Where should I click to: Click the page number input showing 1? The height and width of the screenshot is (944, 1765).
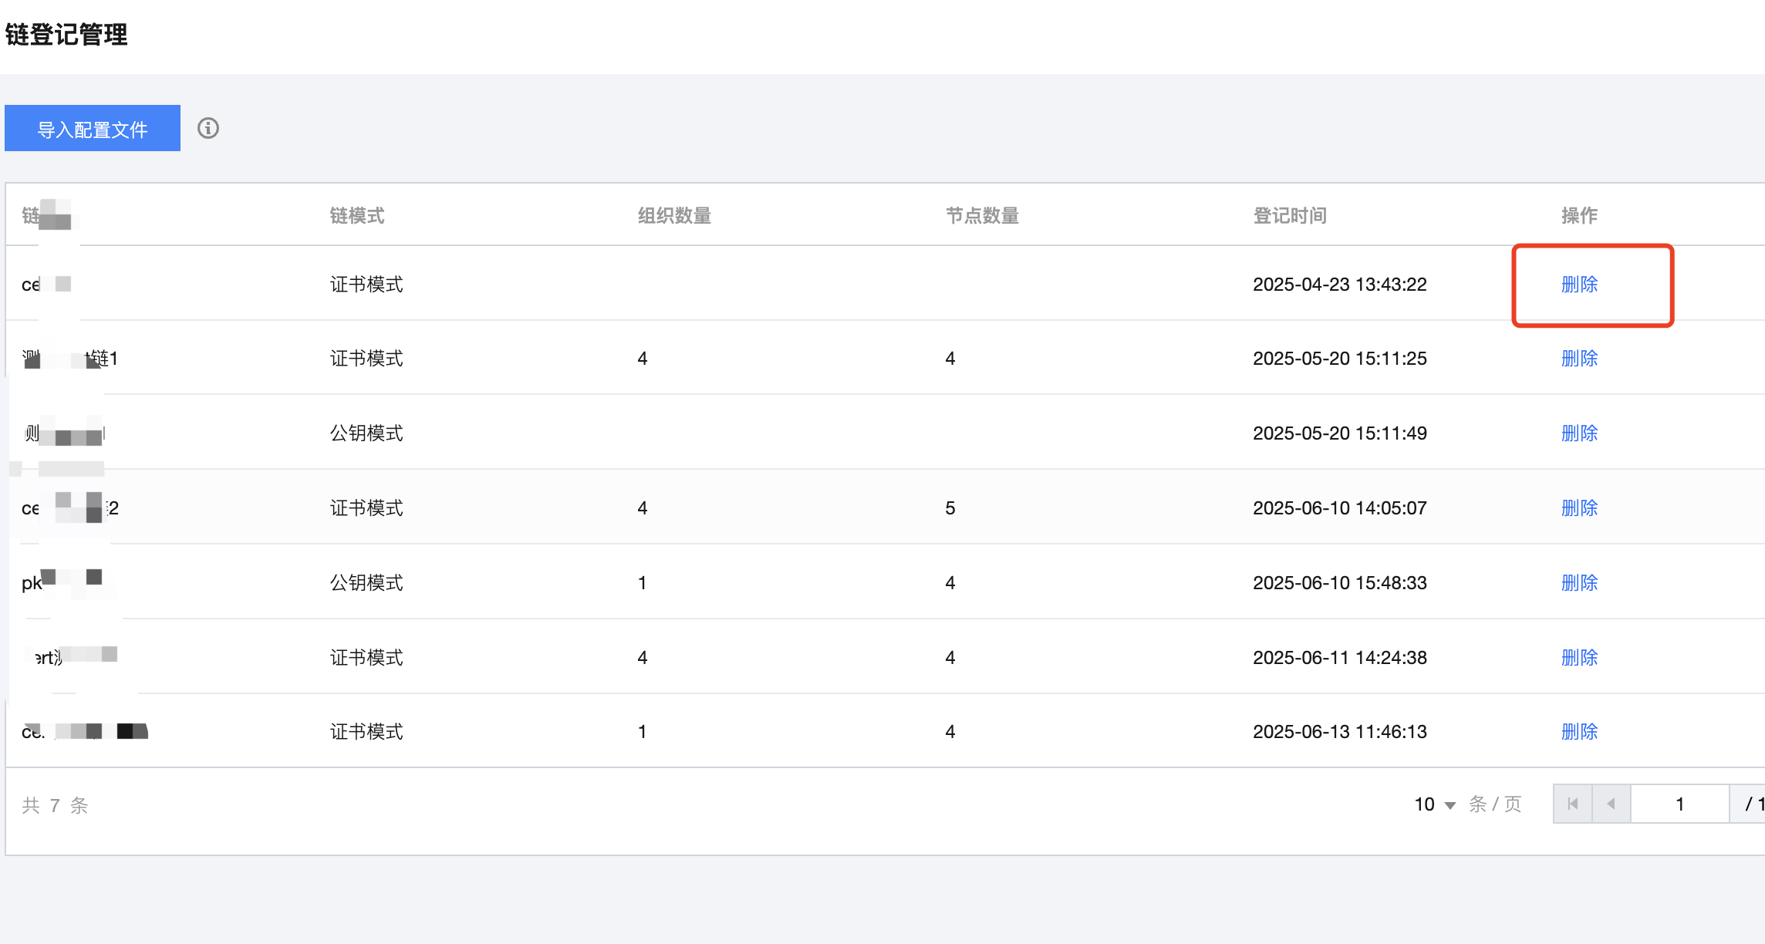coord(1679,804)
